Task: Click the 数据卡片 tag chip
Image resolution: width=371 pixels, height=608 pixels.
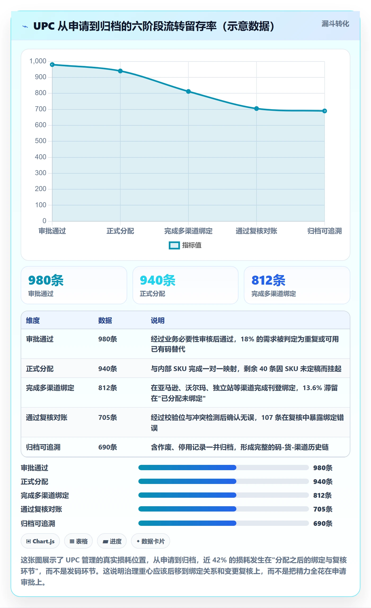Action: 151,541
